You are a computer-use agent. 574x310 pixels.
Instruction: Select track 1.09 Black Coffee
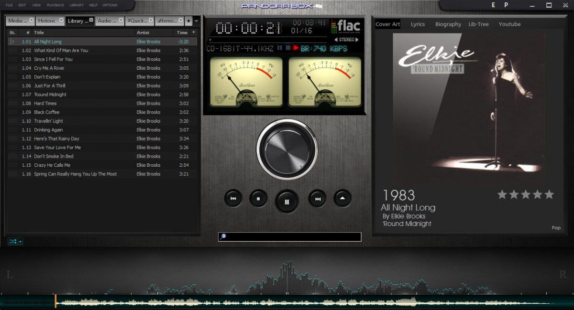[103, 112]
